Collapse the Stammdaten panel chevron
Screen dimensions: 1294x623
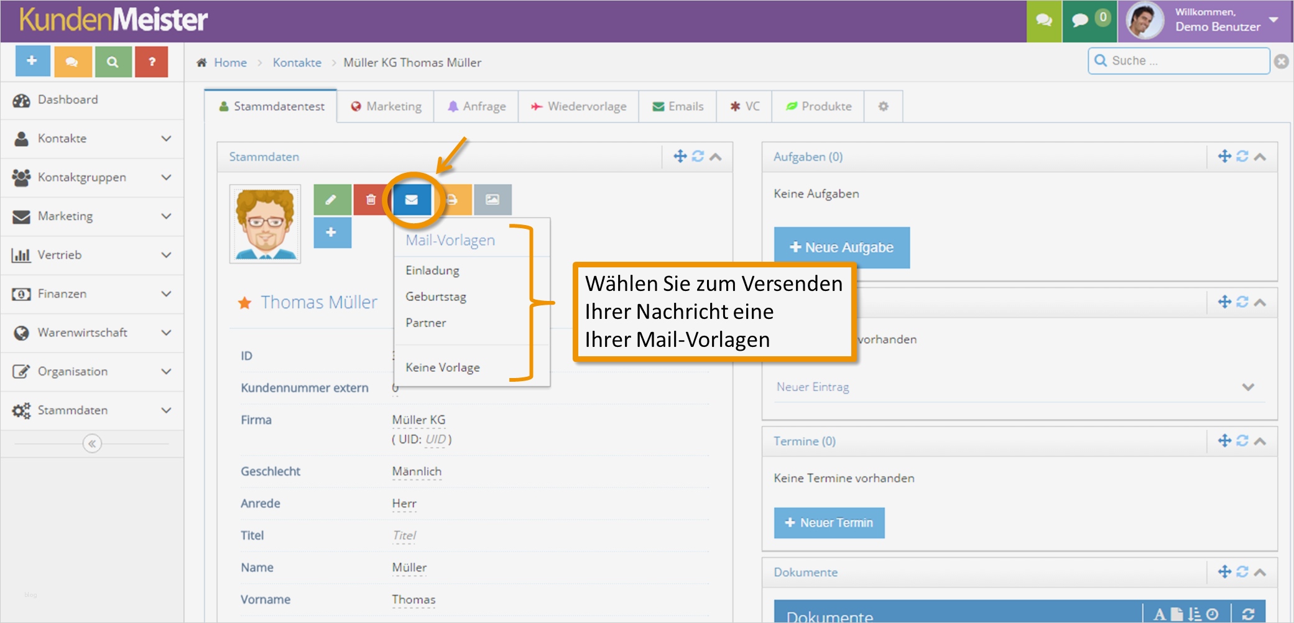click(x=716, y=157)
